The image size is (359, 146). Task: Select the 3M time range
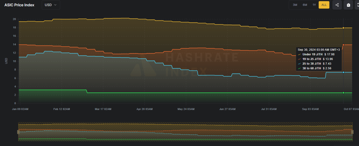[295, 5]
